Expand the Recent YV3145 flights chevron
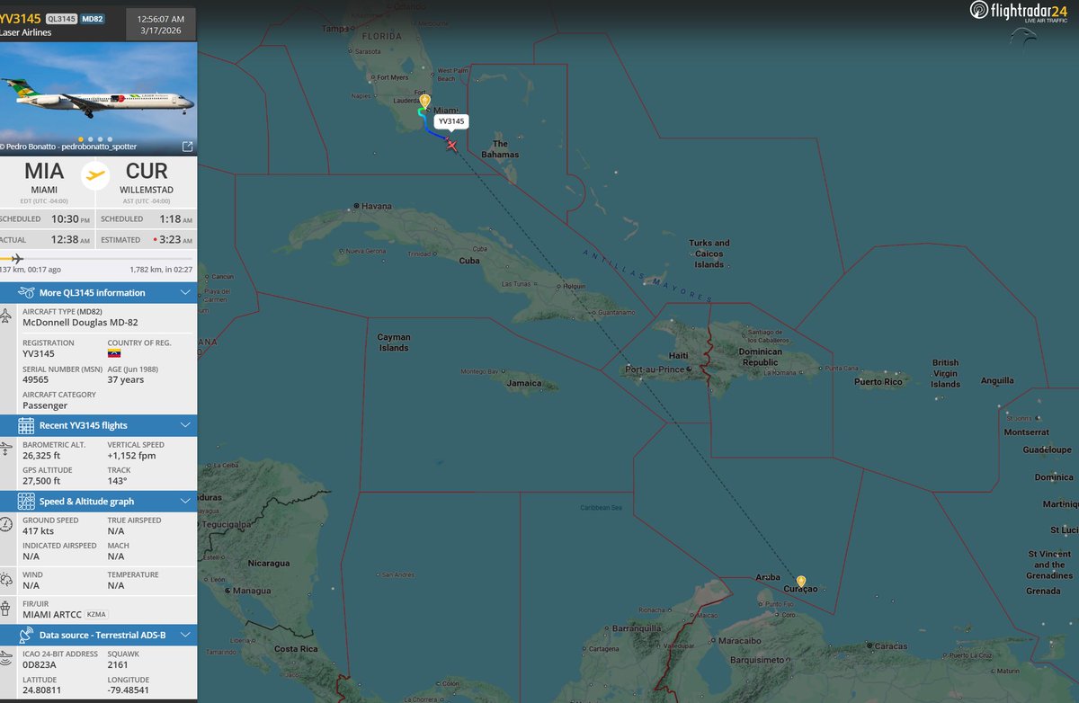The width and height of the screenshot is (1079, 703). pos(185,425)
